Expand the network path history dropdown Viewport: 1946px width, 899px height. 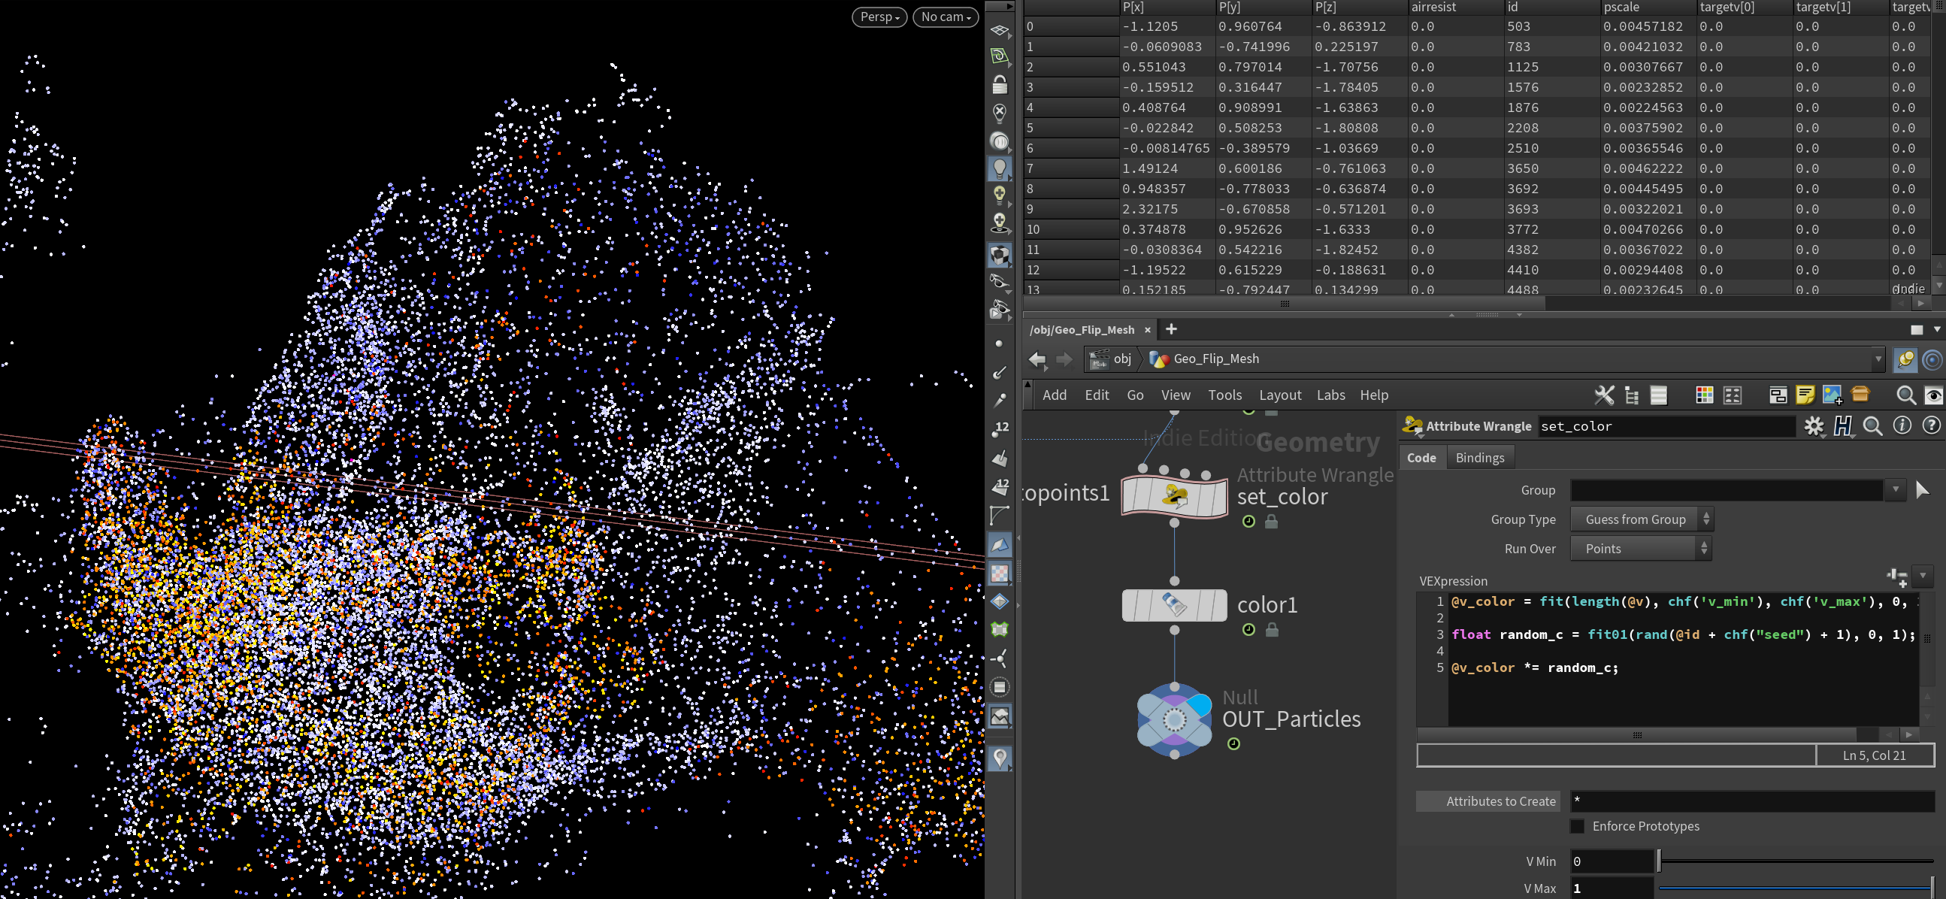click(1878, 359)
